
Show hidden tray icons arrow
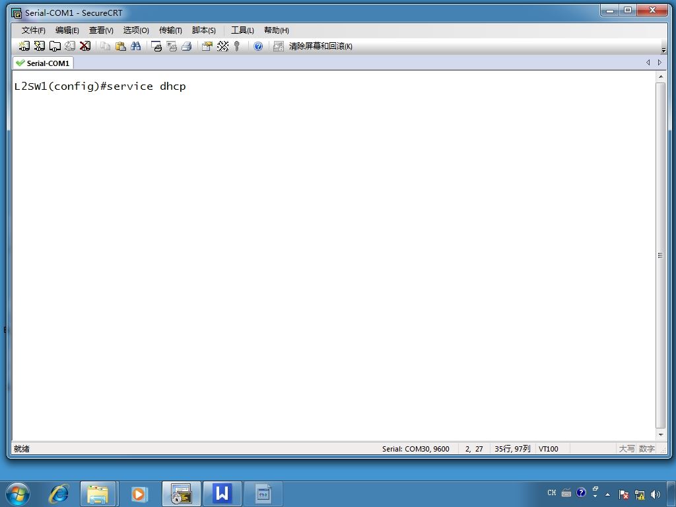[x=608, y=494]
